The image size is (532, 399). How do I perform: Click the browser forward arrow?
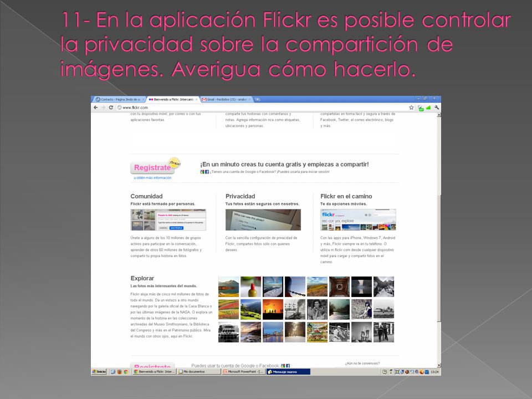pyautogui.click(x=103, y=108)
